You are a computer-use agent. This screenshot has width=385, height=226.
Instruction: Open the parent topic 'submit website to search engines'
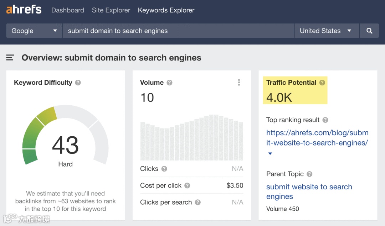309,191
